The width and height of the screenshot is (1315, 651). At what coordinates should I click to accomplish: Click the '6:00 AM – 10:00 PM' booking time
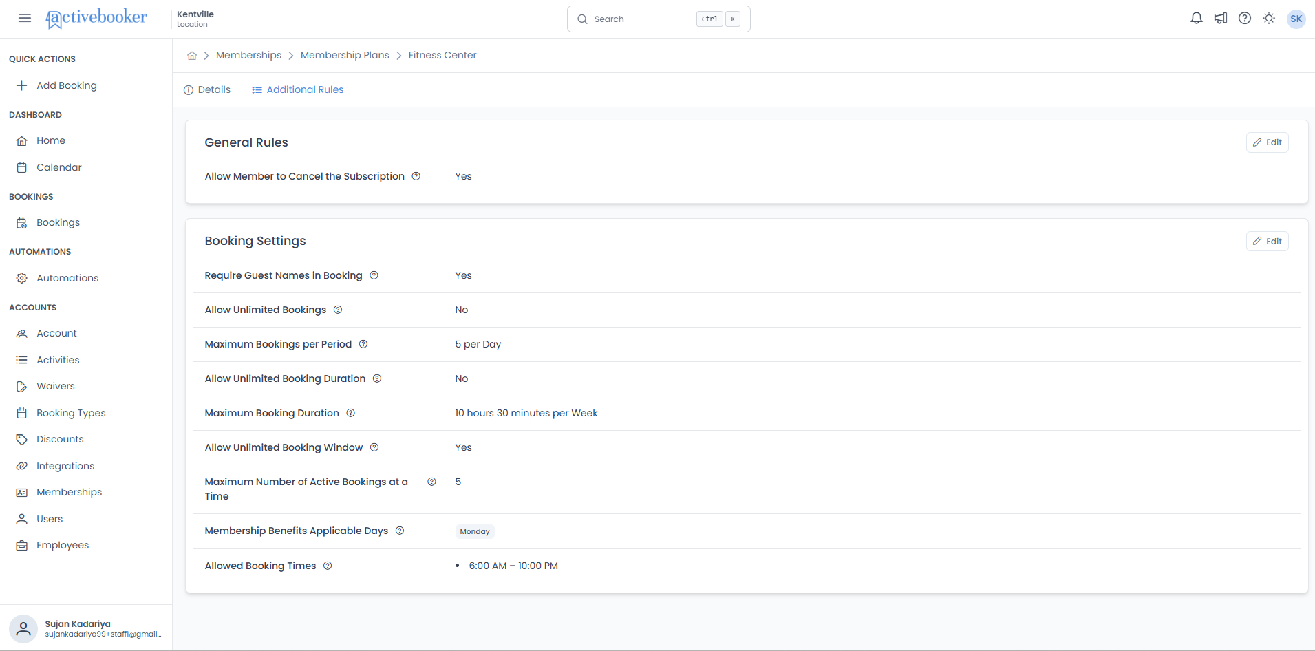tap(513, 566)
